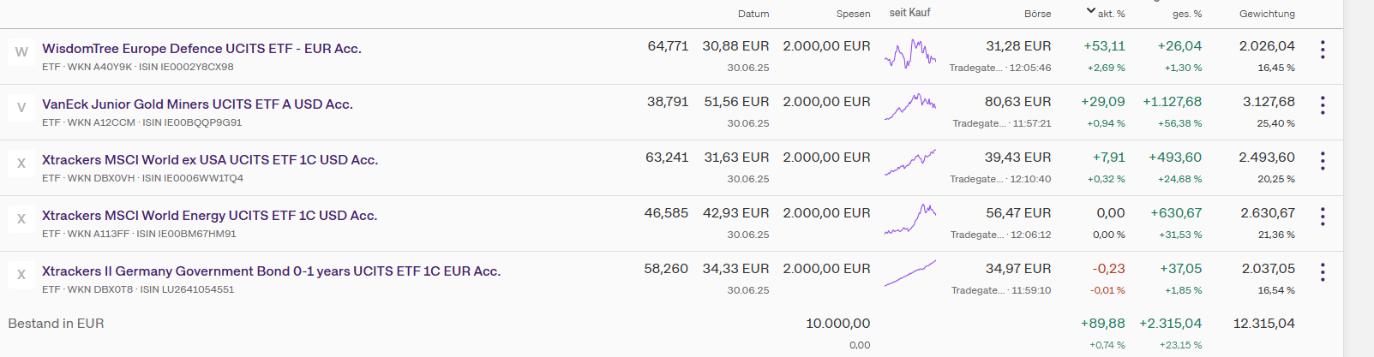Open WisdomTree Europe Defence UCITS ETF link
Image resolution: width=1374 pixels, height=357 pixels.
[201, 49]
